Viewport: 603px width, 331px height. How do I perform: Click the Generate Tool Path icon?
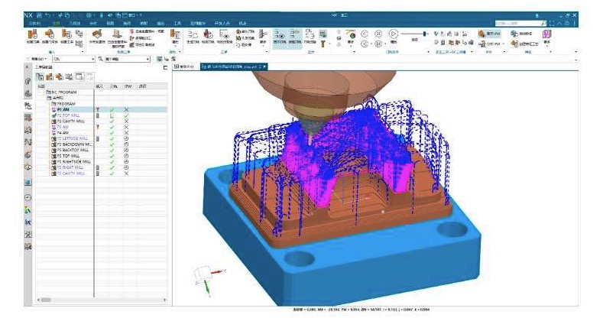193,36
